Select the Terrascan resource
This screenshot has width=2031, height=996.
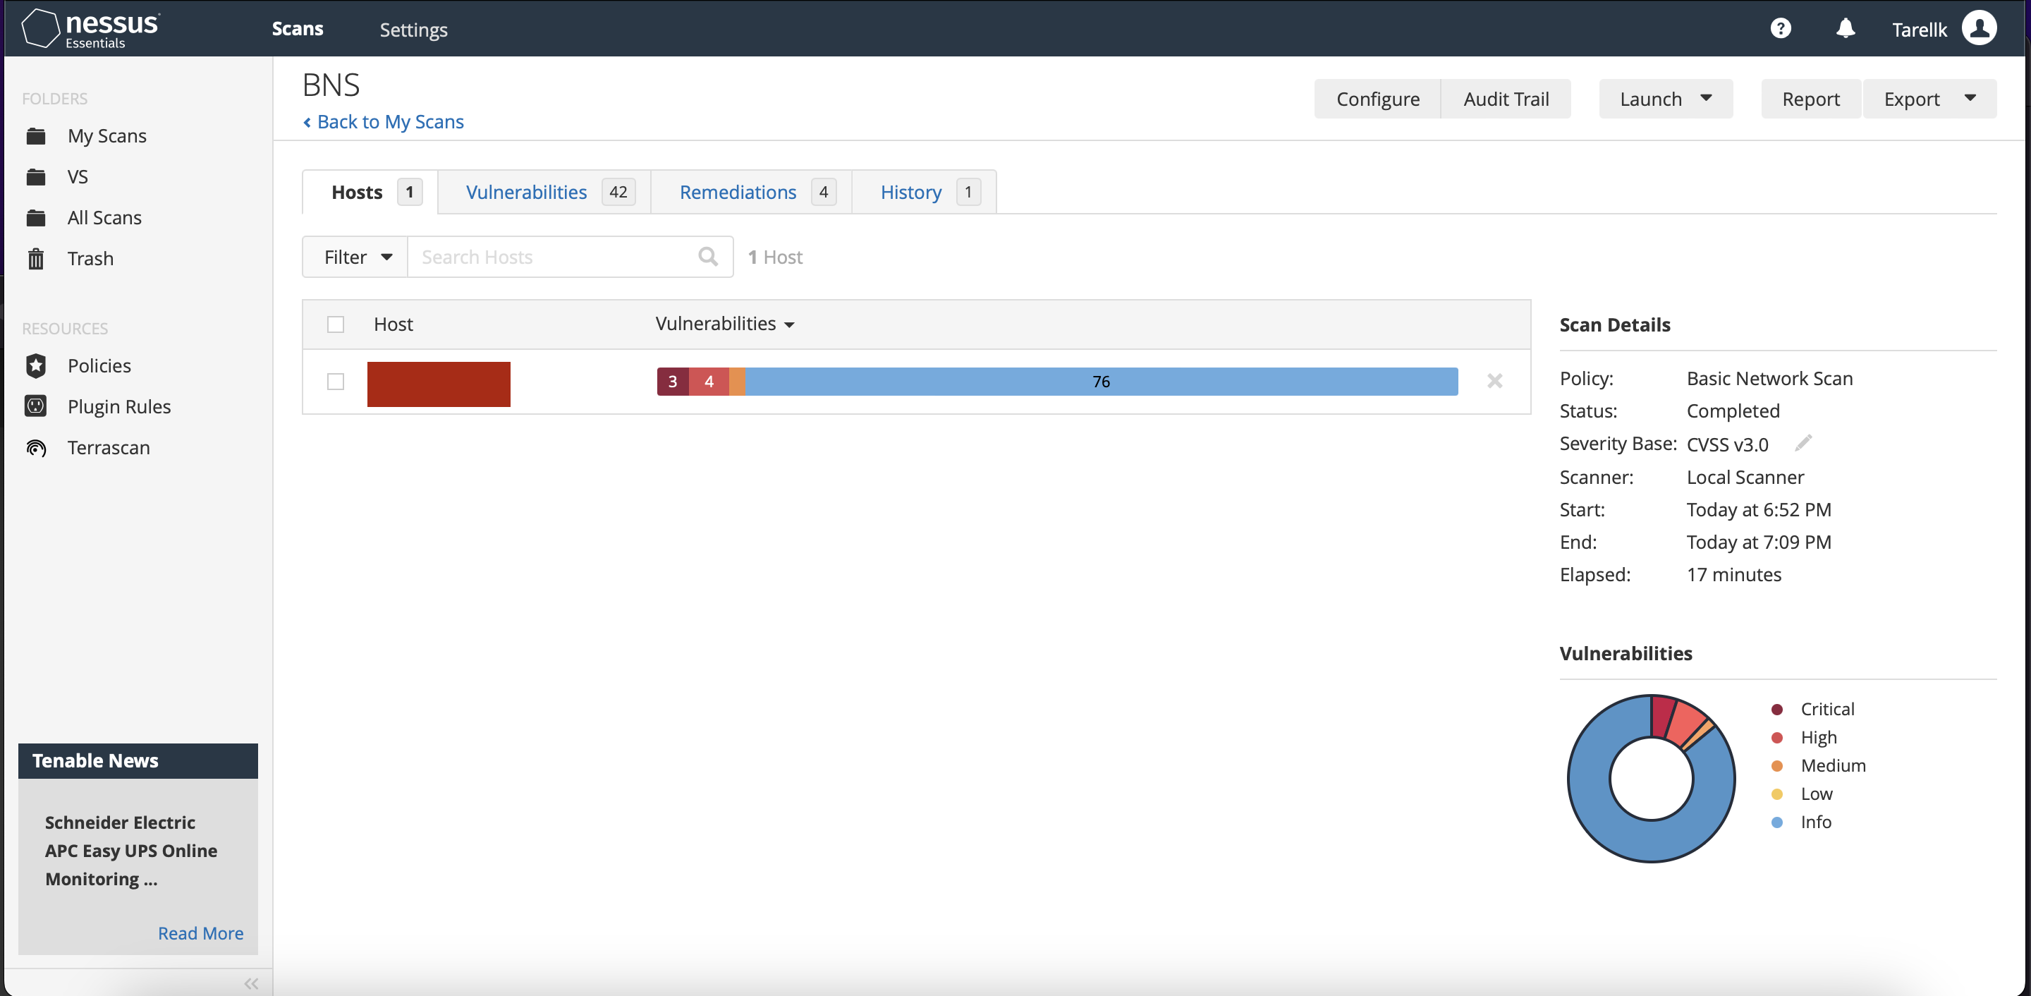point(108,447)
